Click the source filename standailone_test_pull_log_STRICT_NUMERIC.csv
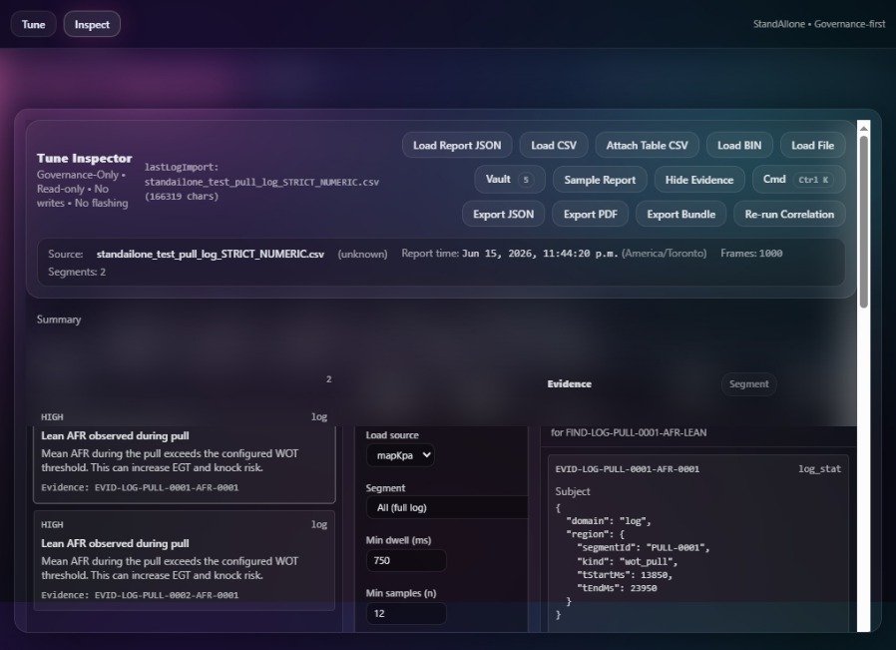Viewport: 896px width, 650px height. click(x=210, y=254)
